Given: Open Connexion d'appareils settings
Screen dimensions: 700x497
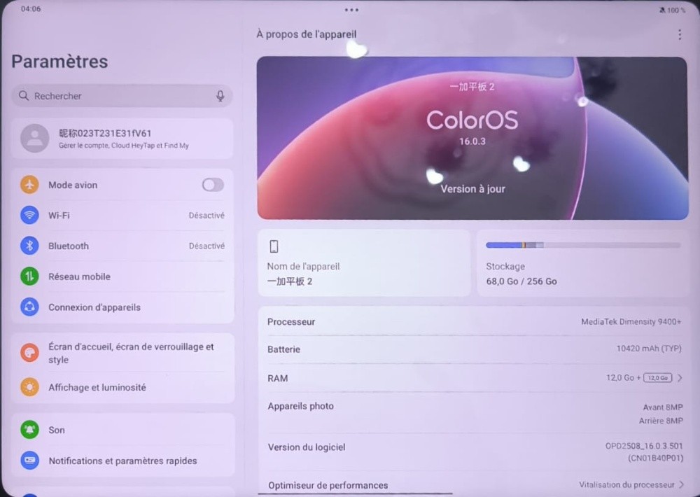Looking at the screenshot, I should tap(122, 307).
